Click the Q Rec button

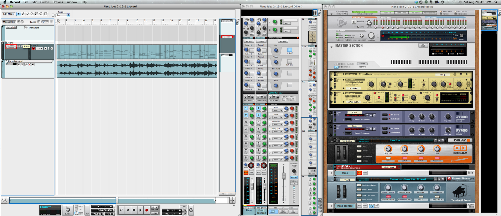(155, 213)
